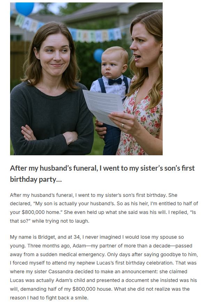This screenshot has height=305, width=209.
Task: Click the blue balloon atop the photo
Action: coord(25,9)
